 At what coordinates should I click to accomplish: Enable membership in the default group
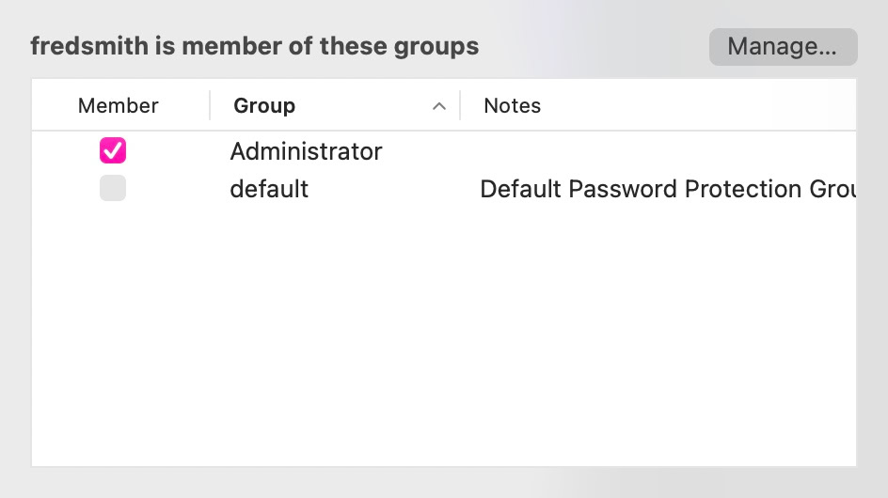[x=113, y=189]
